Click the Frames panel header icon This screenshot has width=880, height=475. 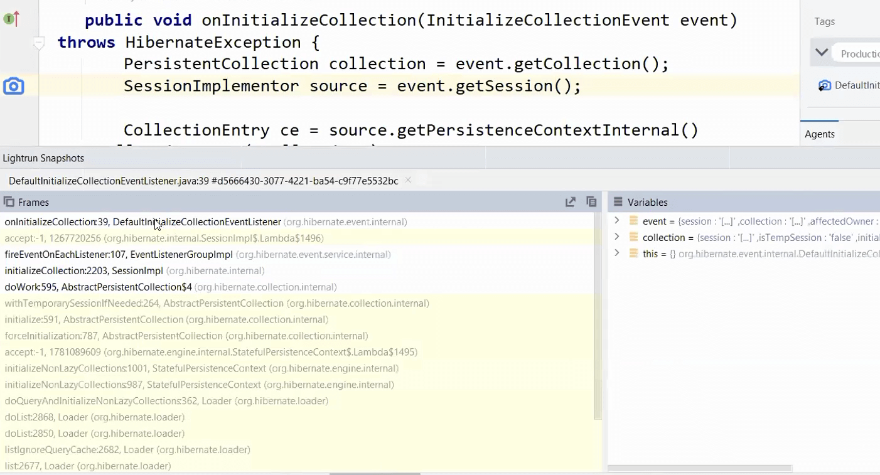[9, 202]
